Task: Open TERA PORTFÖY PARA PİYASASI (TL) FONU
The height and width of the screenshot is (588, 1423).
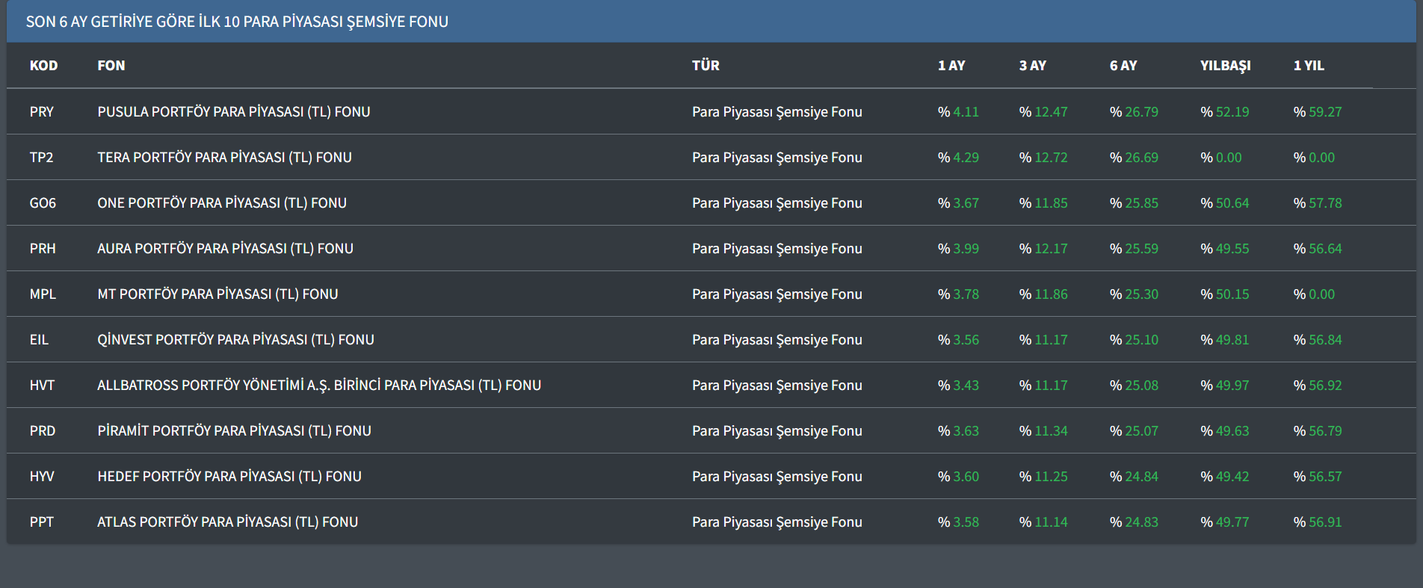Action: pyautogui.click(x=224, y=158)
